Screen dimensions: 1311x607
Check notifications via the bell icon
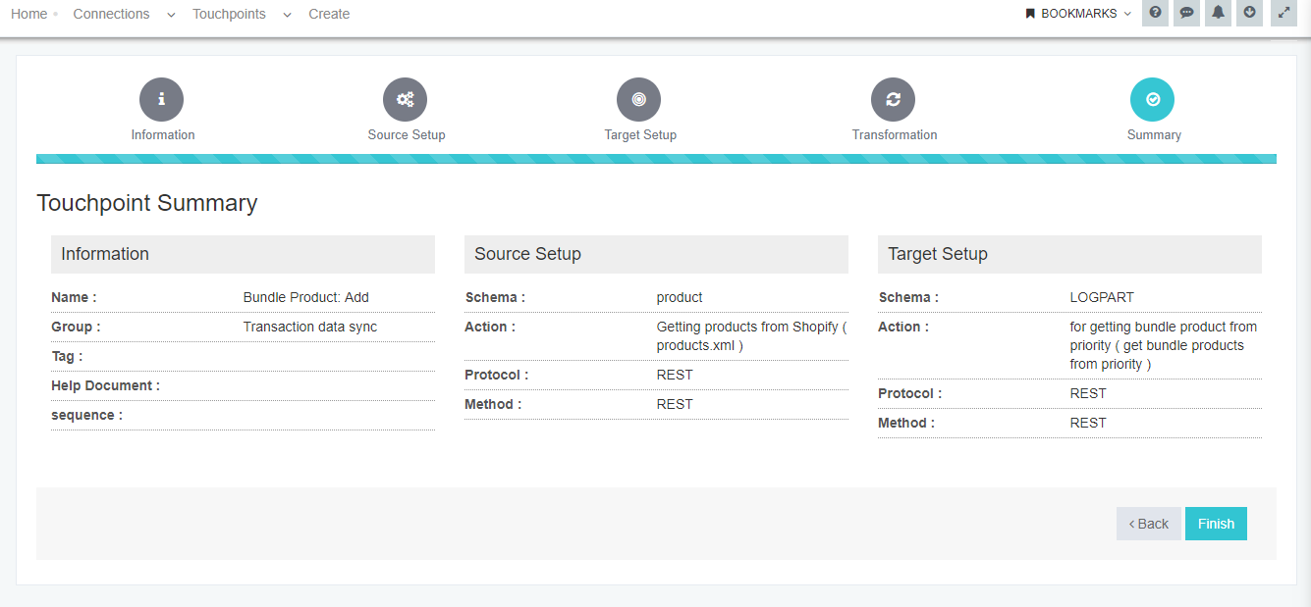[x=1218, y=13]
